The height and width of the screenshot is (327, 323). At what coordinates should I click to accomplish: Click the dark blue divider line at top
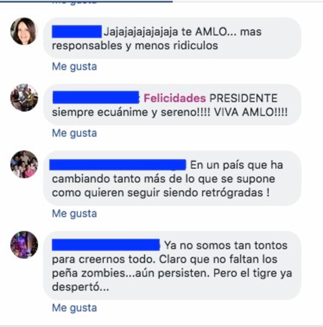[86, 1]
